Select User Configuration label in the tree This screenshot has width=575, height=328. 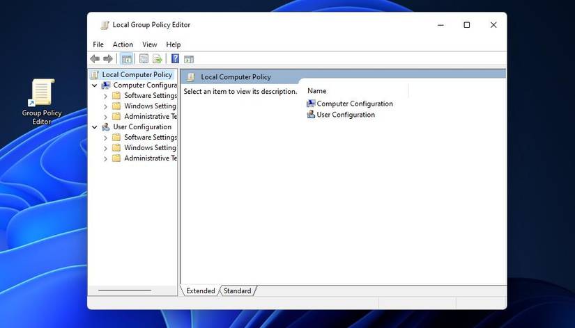tap(142, 127)
